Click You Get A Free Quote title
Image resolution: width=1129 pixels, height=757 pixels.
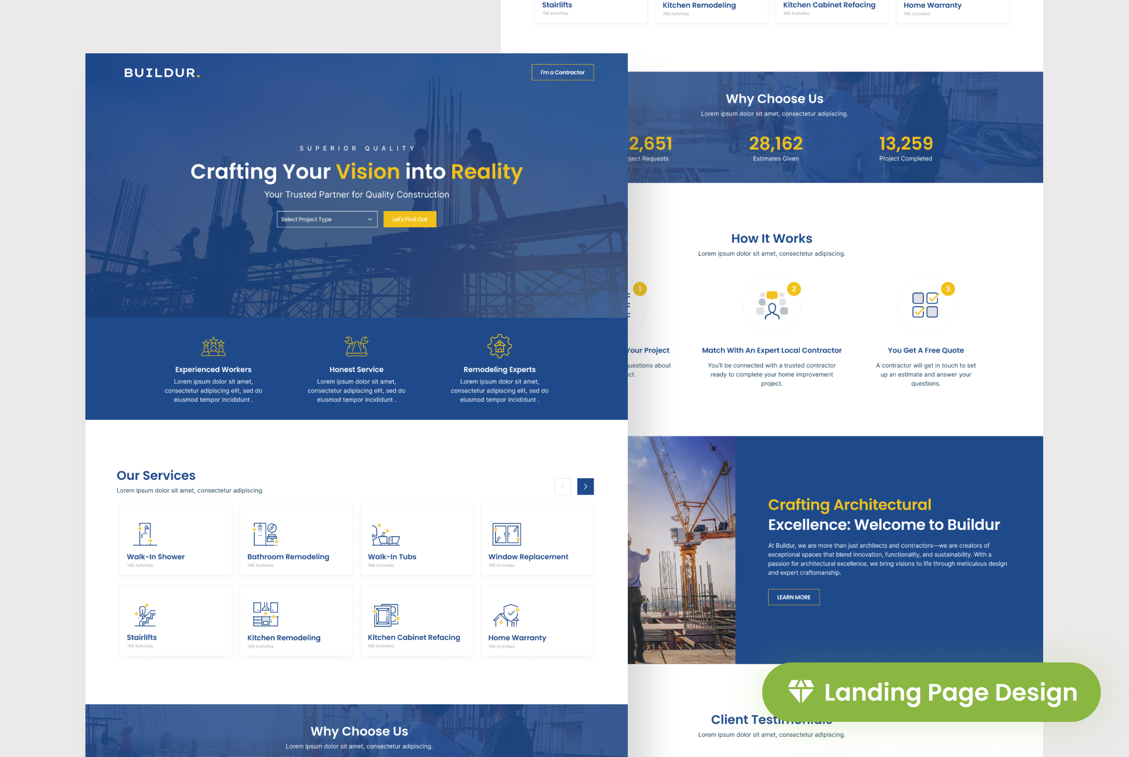click(925, 350)
